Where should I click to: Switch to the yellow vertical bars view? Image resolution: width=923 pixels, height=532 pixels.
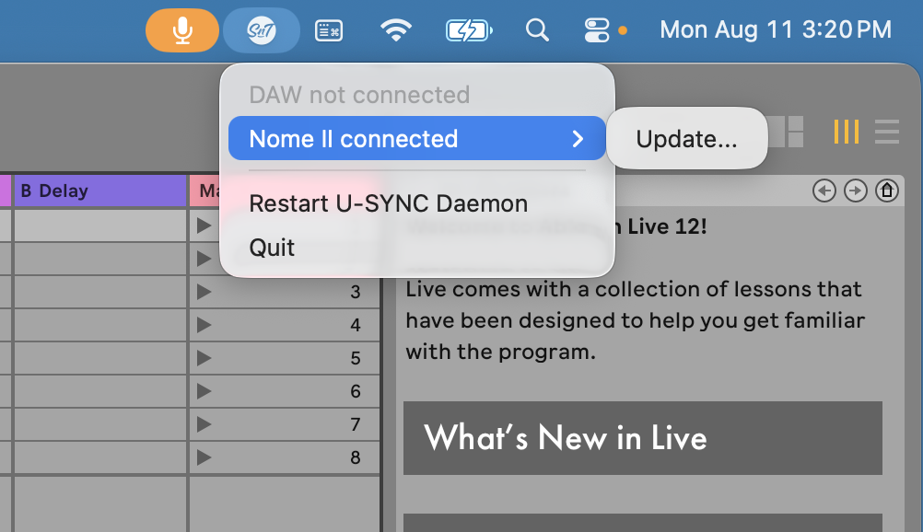click(846, 132)
